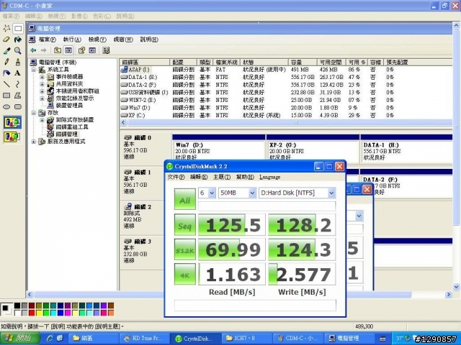Screen dimensions: 461x345
Task: Choose the Fill With Color bucket tool
Action: tap(18, 40)
